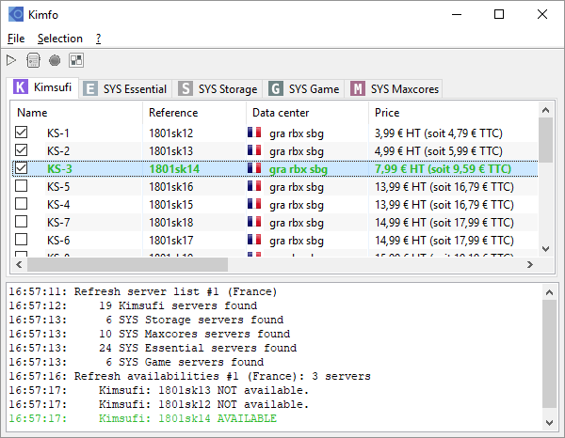Click the Start (play) toolbar icon
This screenshot has height=438, width=565.
[12, 60]
